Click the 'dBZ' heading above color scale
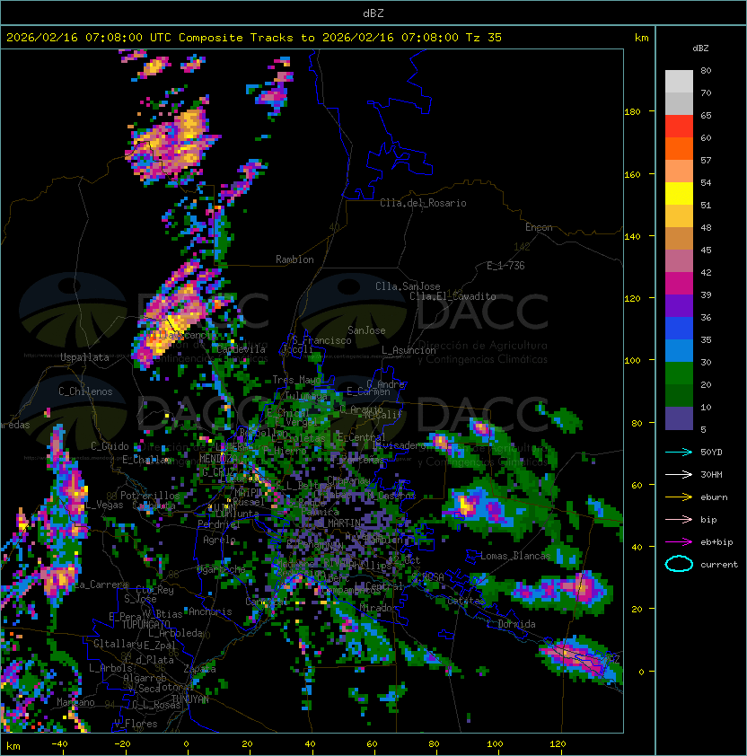This screenshot has height=756, width=747. point(700,48)
